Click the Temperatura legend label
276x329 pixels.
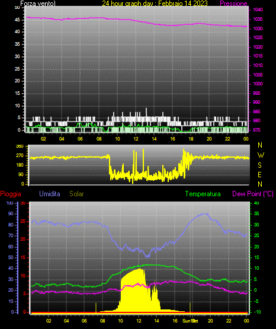(x=203, y=194)
